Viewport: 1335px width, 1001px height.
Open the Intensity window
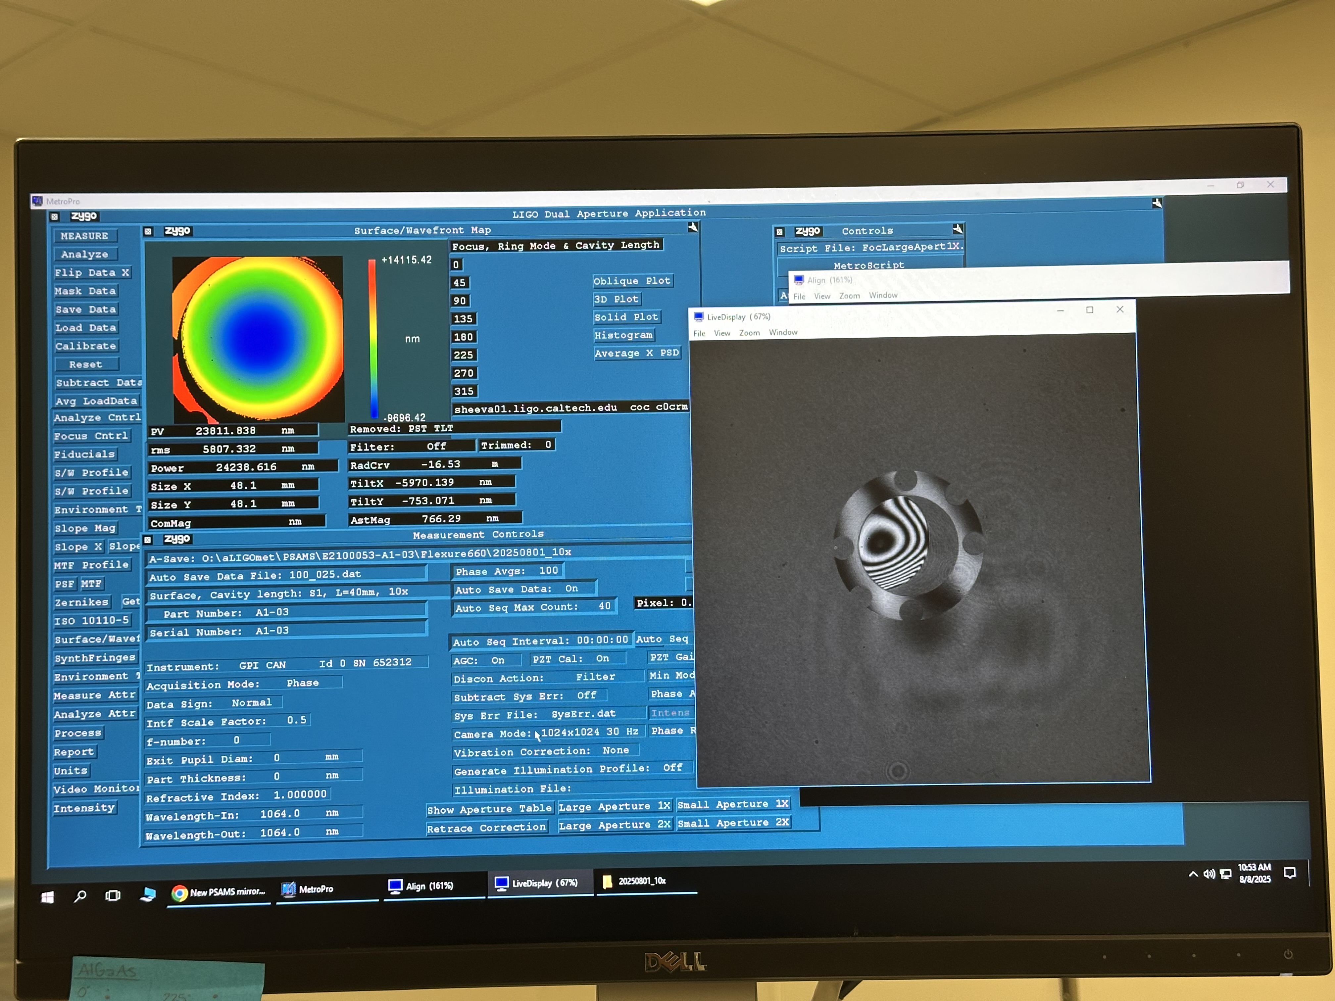pos(84,808)
